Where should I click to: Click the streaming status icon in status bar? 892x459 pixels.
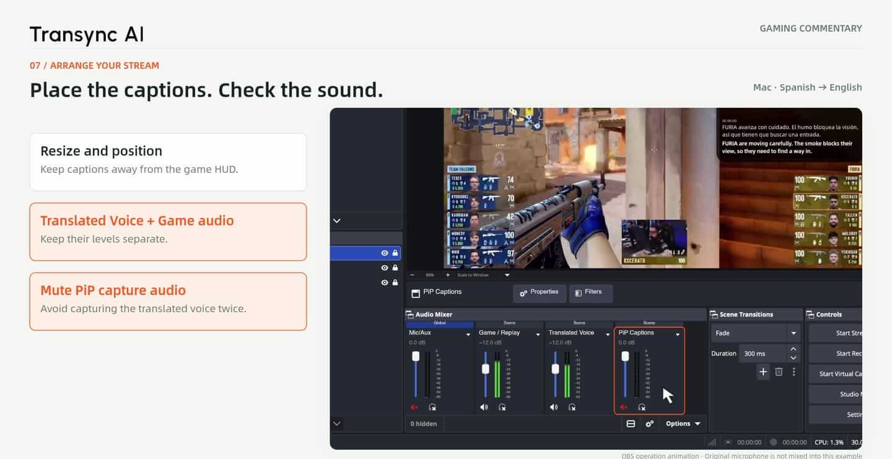pyautogui.click(x=728, y=442)
